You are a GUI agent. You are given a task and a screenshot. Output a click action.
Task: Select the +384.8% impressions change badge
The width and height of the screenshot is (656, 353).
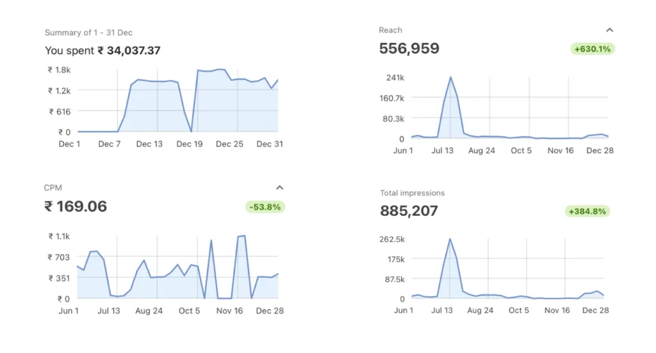tap(587, 211)
